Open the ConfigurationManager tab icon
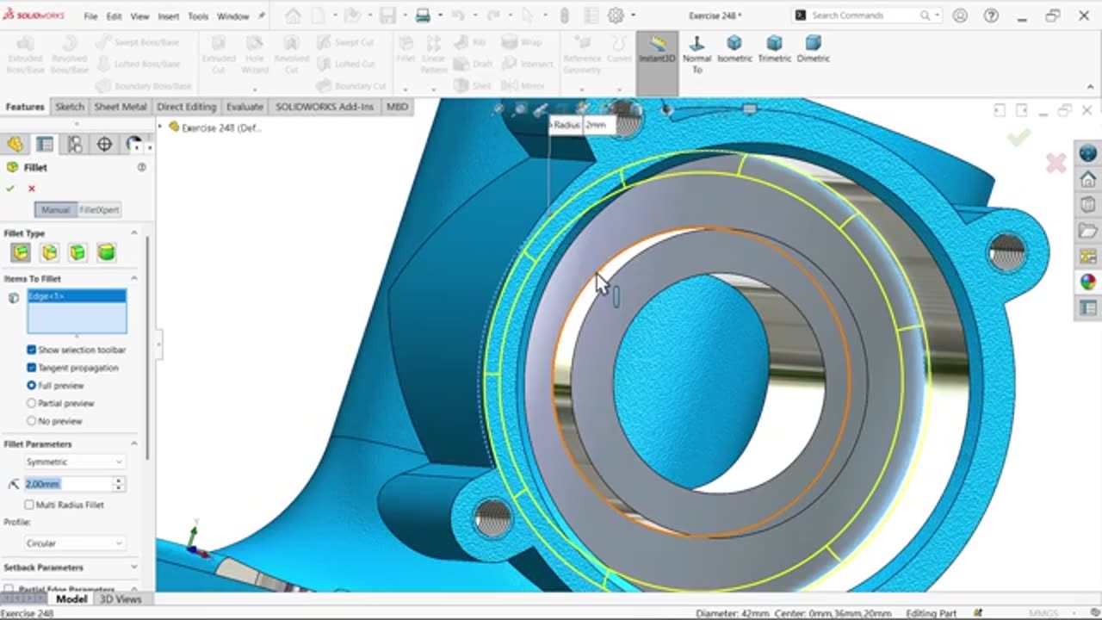This screenshot has width=1102, height=620. point(75,144)
